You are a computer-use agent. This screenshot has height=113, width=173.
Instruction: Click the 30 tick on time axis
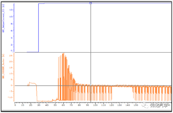pos(39,105)
